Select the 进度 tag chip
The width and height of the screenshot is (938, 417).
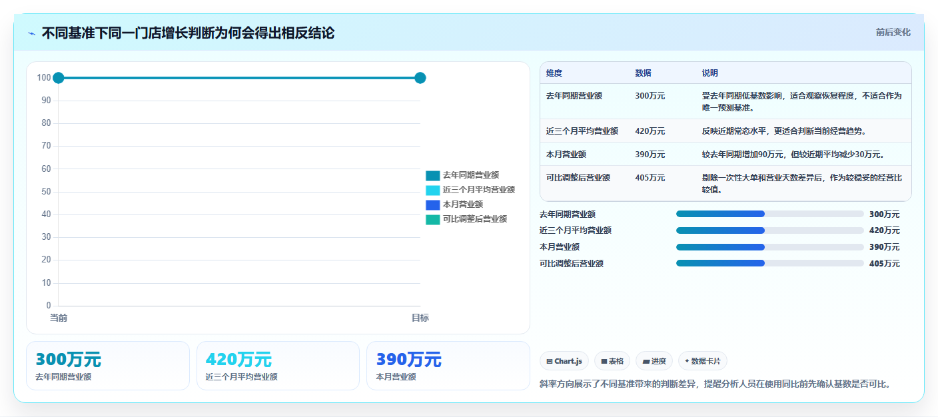tap(654, 361)
